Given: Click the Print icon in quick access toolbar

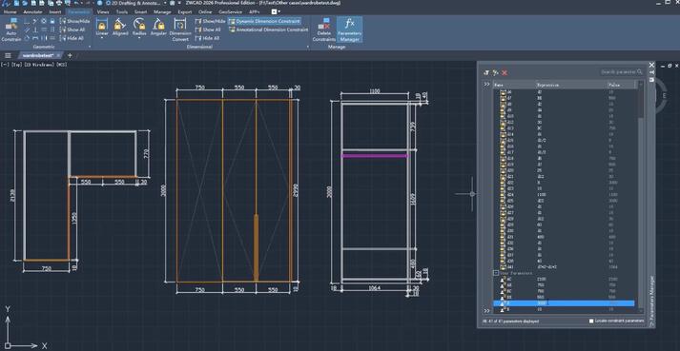Looking at the screenshot, I should tap(59, 3).
